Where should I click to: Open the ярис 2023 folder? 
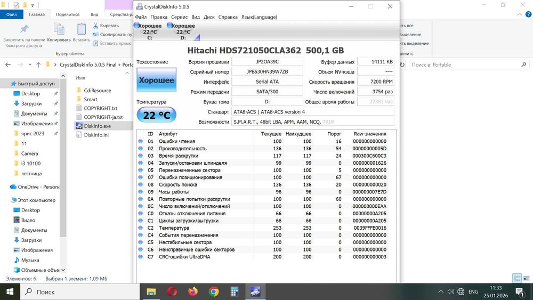[33, 134]
